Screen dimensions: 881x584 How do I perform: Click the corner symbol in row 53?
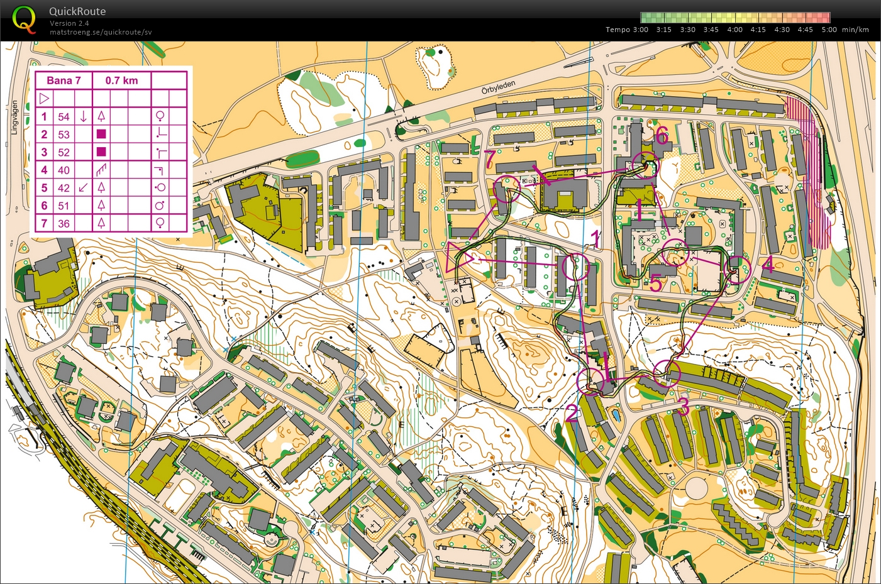click(x=161, y=133)
